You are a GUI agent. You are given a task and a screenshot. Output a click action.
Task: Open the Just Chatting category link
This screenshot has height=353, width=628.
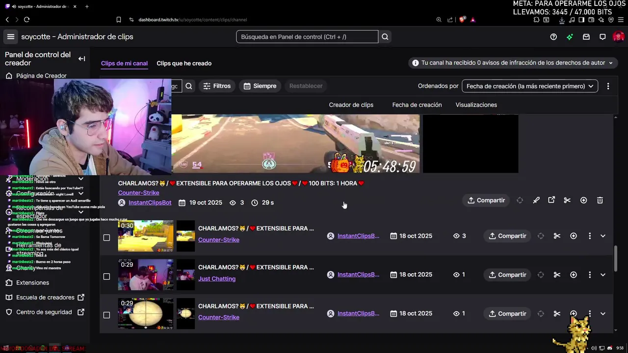pyautogui.click(x=217, y=278)
